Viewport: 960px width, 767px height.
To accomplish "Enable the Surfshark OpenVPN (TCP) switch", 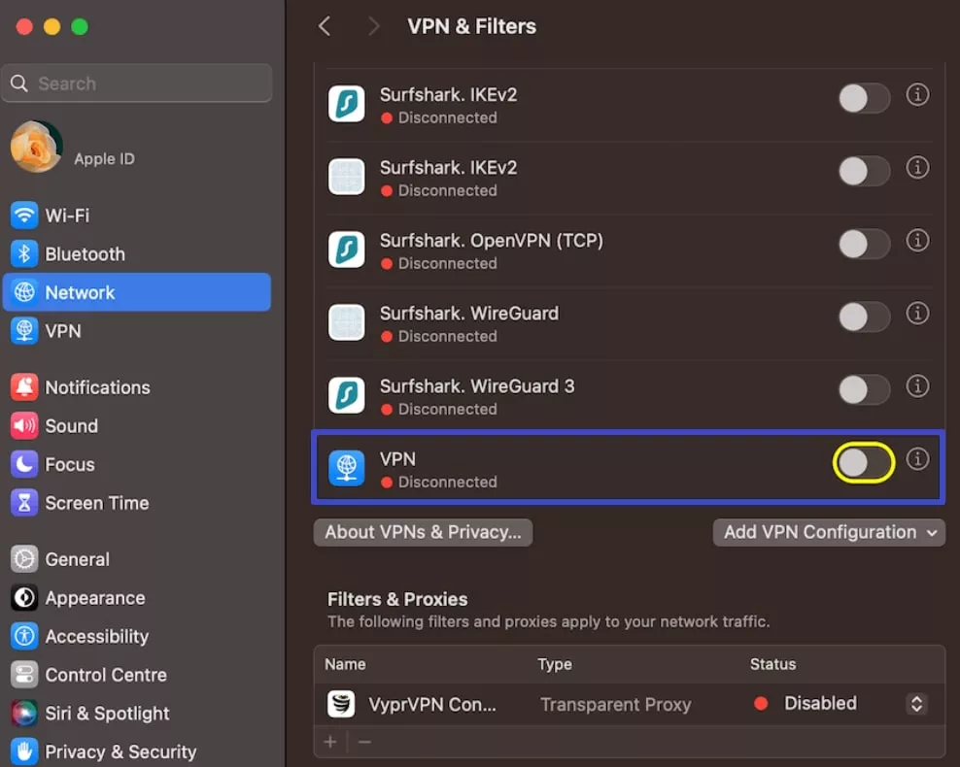I will coord(864,244).
